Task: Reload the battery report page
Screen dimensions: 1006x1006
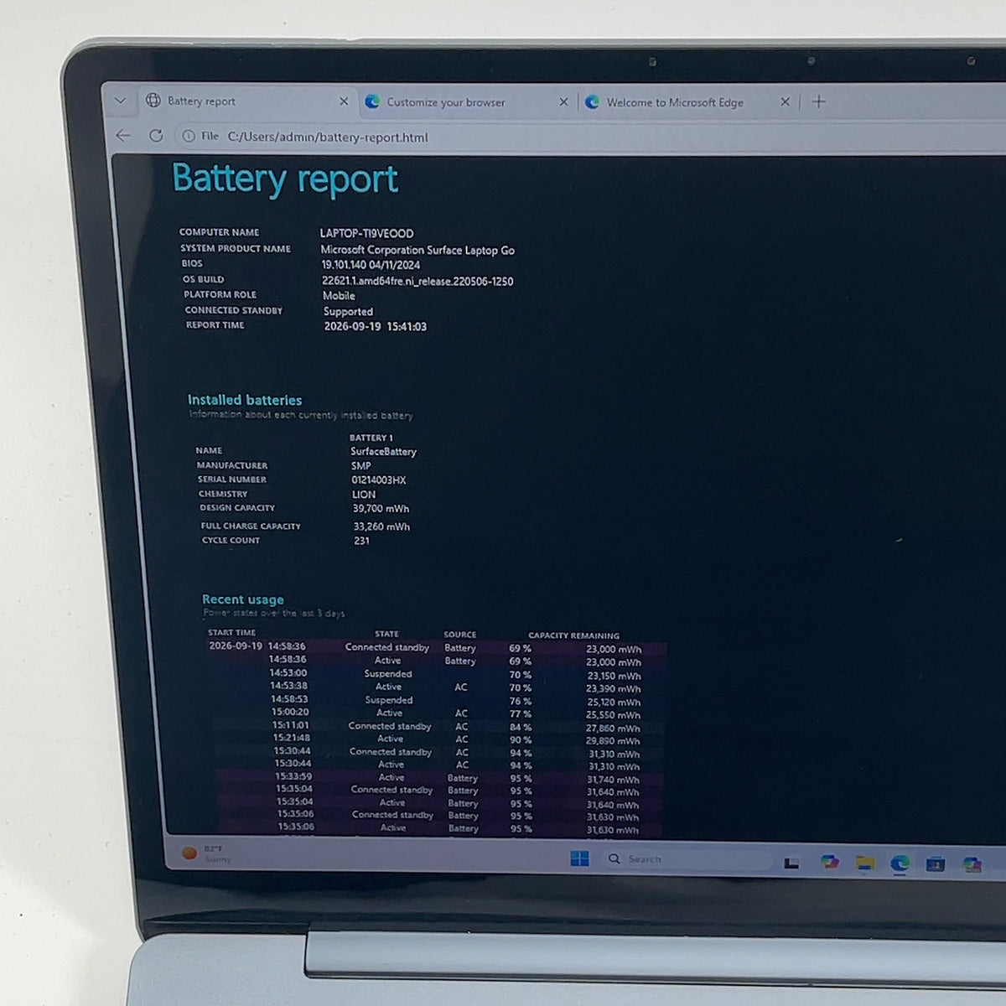Action: [x=156, y=135]
